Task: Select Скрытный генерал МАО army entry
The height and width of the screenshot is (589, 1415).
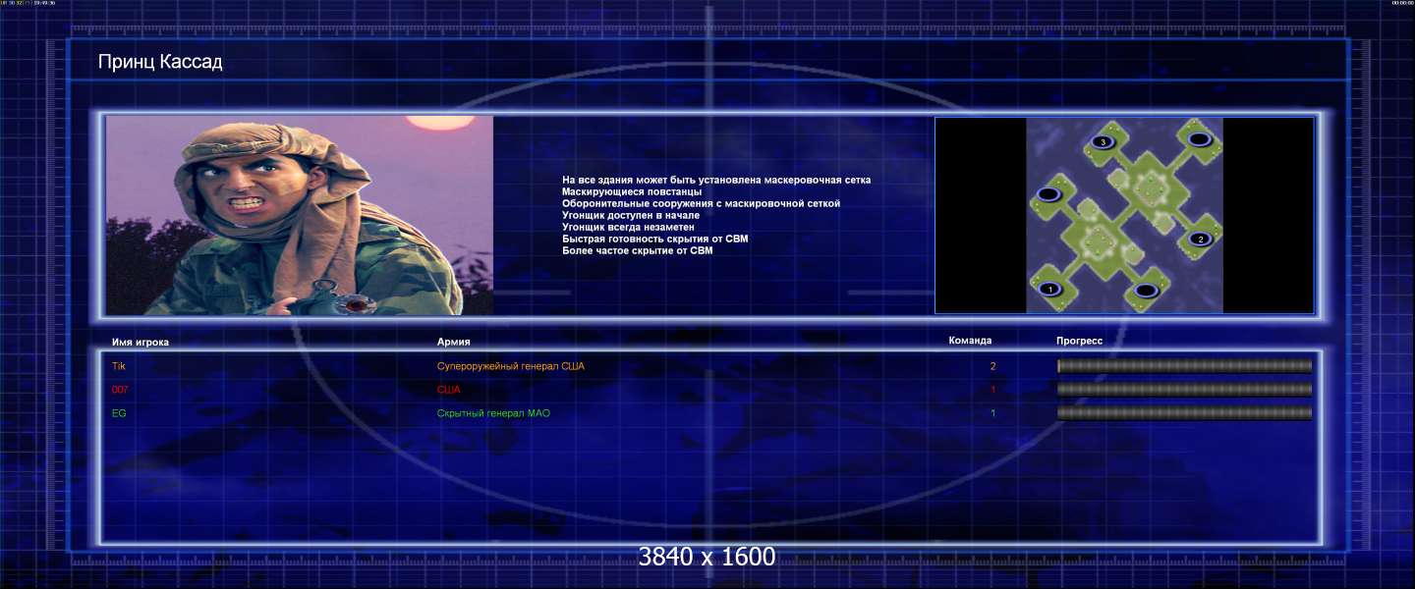Action: pyautogui.click(x=493, y=413)
